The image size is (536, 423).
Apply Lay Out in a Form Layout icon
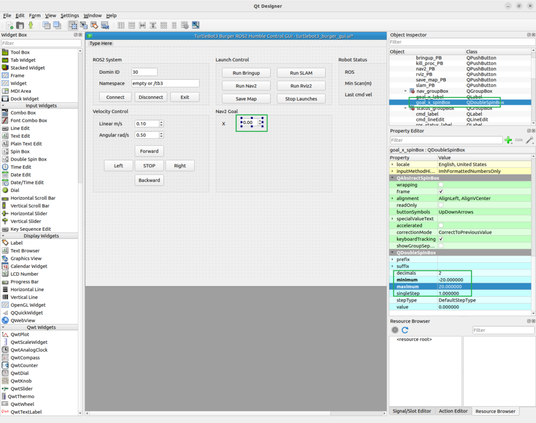pos(174,25)
